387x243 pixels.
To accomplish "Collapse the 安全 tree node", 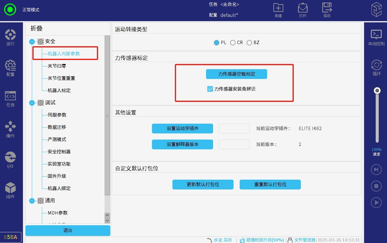I will click(x=32, y=42).
